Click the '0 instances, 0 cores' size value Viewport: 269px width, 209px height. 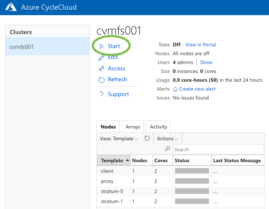pos(195,71)
